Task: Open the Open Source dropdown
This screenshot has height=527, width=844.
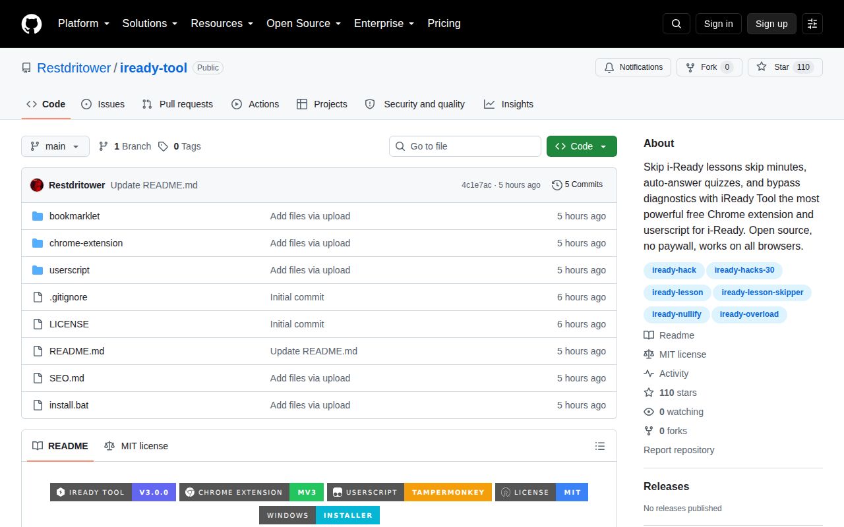Action: 304,24
